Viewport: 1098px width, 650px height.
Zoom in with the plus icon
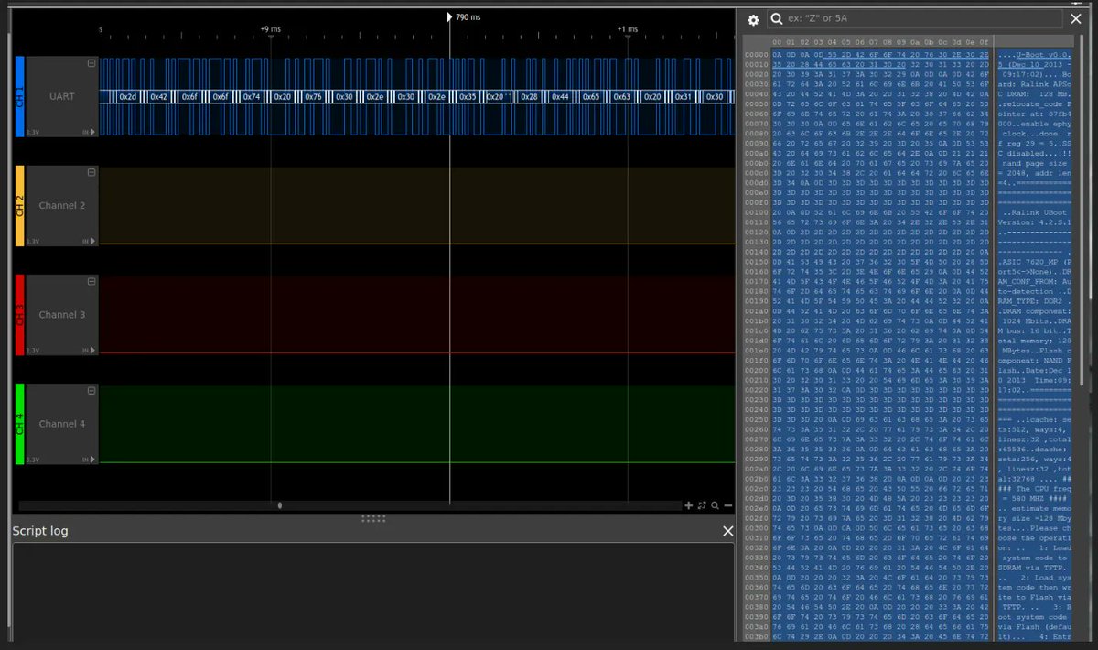click(x=688, y=505)
